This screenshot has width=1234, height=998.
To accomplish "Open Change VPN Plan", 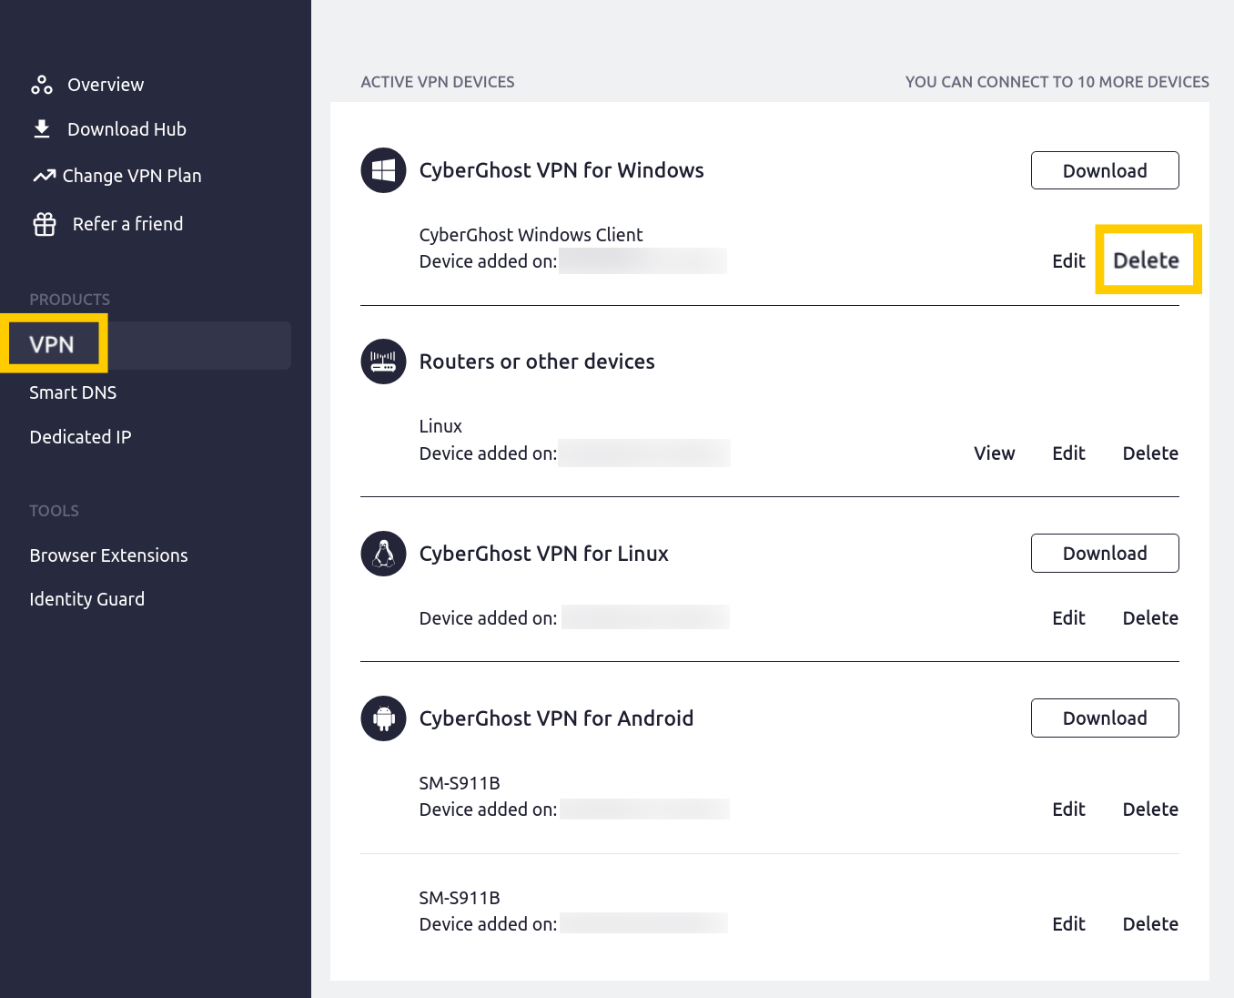I will pyautogui.click(x=132, y=176).
